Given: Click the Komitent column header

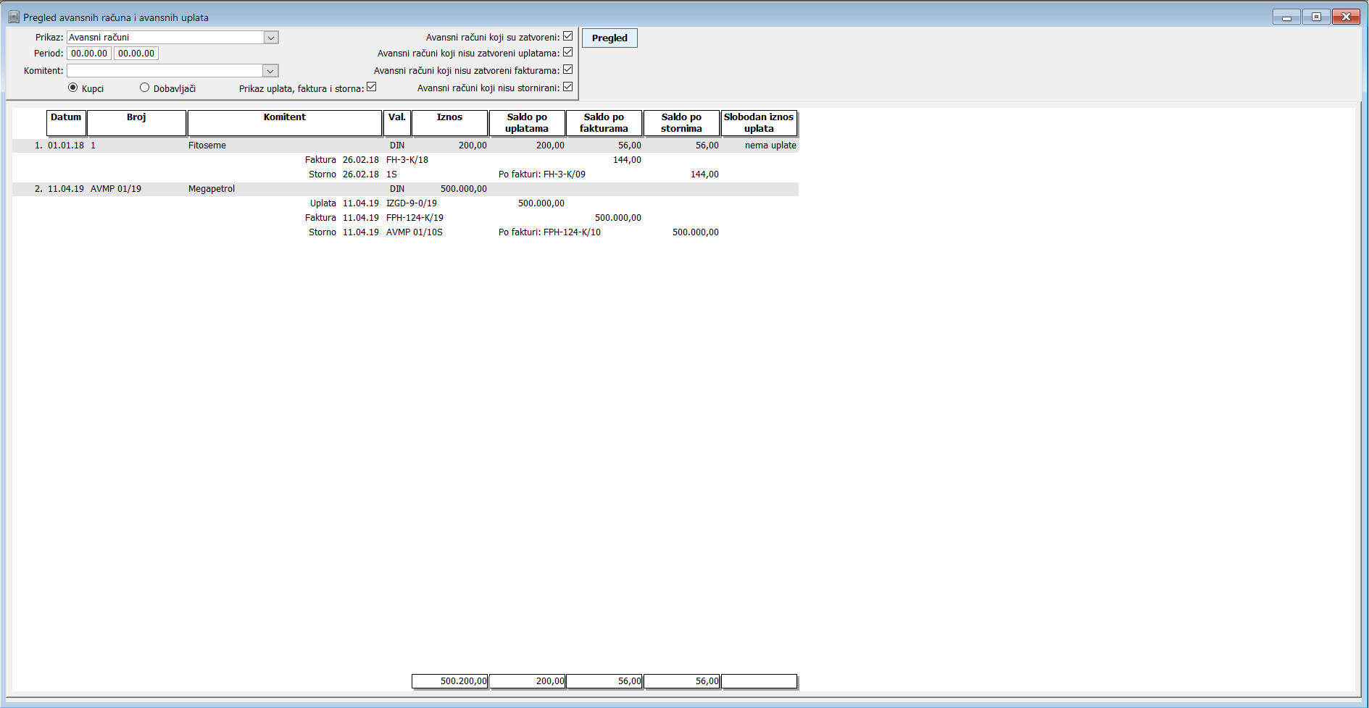Looking at the screenshot, I should click(x=285, y=122).
